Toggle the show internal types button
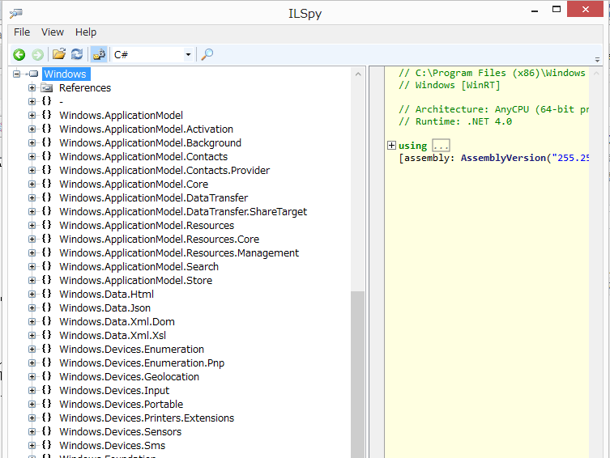Viewport: 610px width, 458px height. click(x=99, y=54)
